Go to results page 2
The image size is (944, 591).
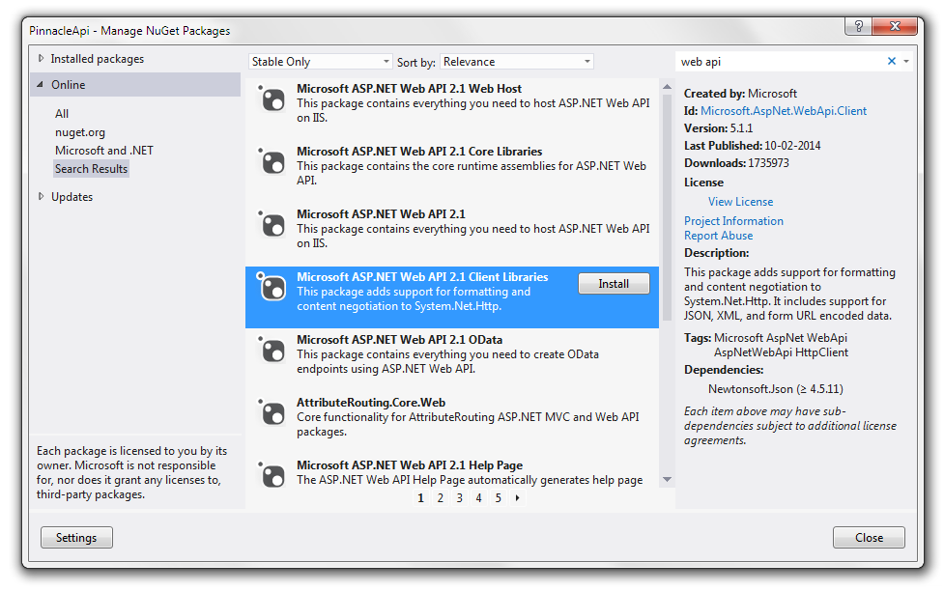(440, 497)
